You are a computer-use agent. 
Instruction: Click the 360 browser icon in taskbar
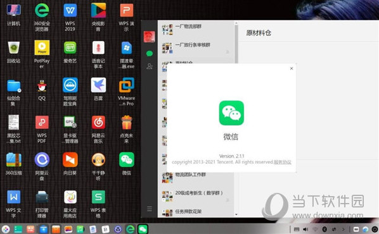point(131,229)
